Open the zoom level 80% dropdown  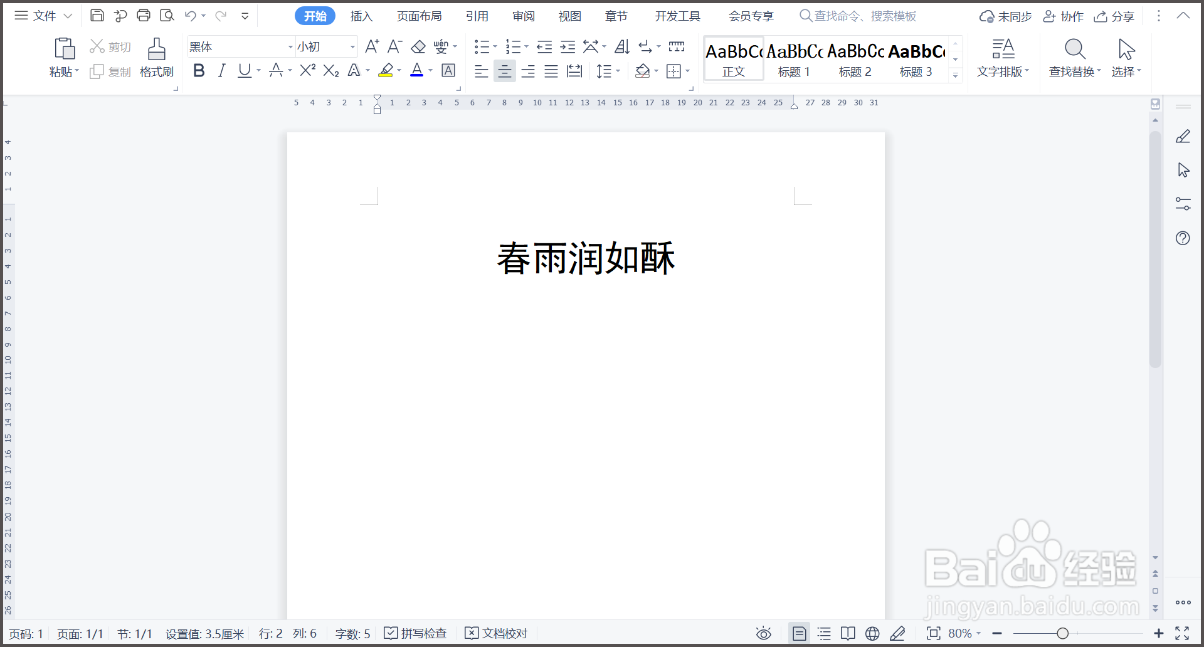click(963, 633)
